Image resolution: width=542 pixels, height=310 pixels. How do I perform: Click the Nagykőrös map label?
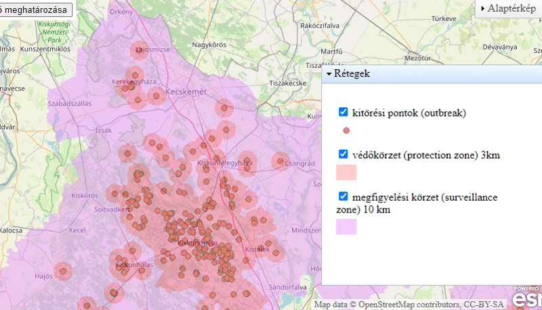pos(209,45)
